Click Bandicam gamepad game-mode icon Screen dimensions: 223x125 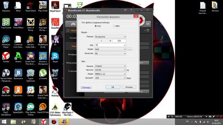pyautogui.click(x=73, y=24)
